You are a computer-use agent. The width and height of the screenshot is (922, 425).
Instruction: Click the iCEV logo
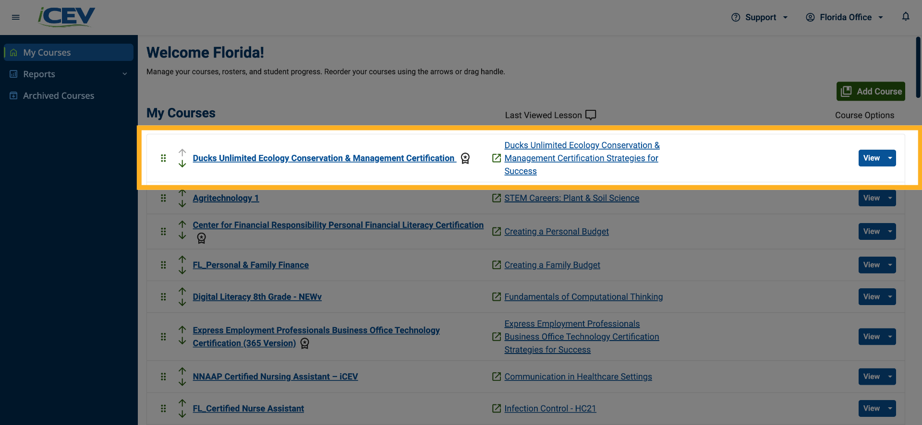click(66, 17)
